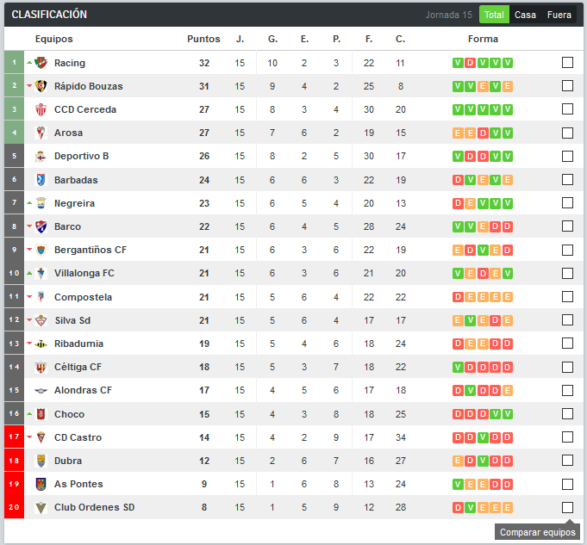Open the Compostela team page
The height and width of the screenshot is (545, 587).
[83, 297]
